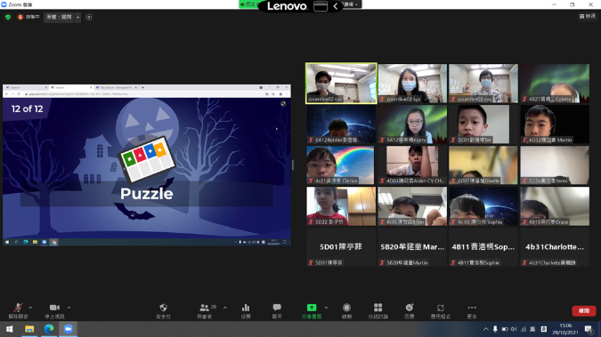The width and height of the screenshot is (601, 337).
Task: Click the Record icon in toolbar
Action: pos(346,310)
